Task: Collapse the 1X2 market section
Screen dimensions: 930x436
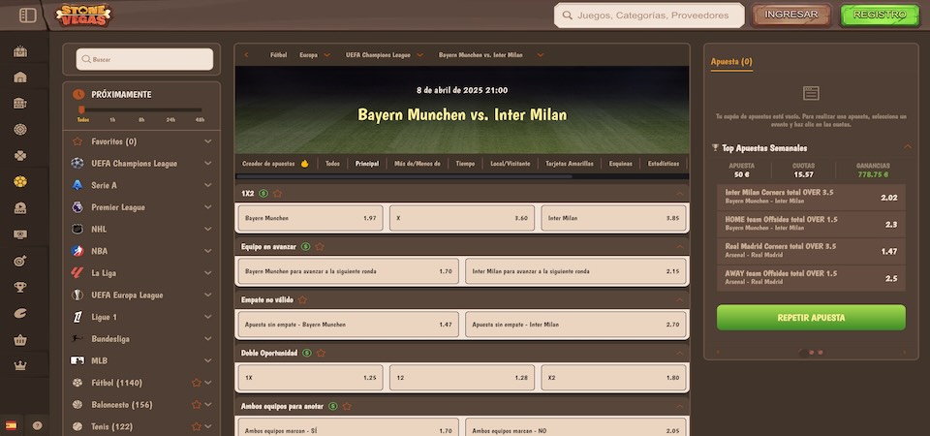Action: pyautogui.click(x=680, y=194)
